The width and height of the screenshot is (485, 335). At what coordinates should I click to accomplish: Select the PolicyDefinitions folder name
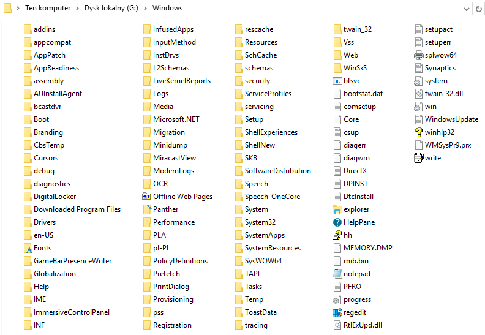[180, 261]
